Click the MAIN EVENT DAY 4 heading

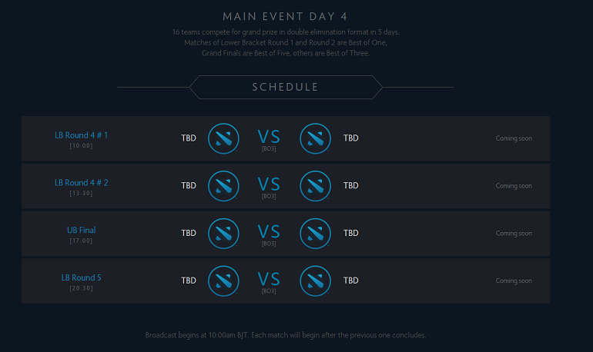pos(285,17)
